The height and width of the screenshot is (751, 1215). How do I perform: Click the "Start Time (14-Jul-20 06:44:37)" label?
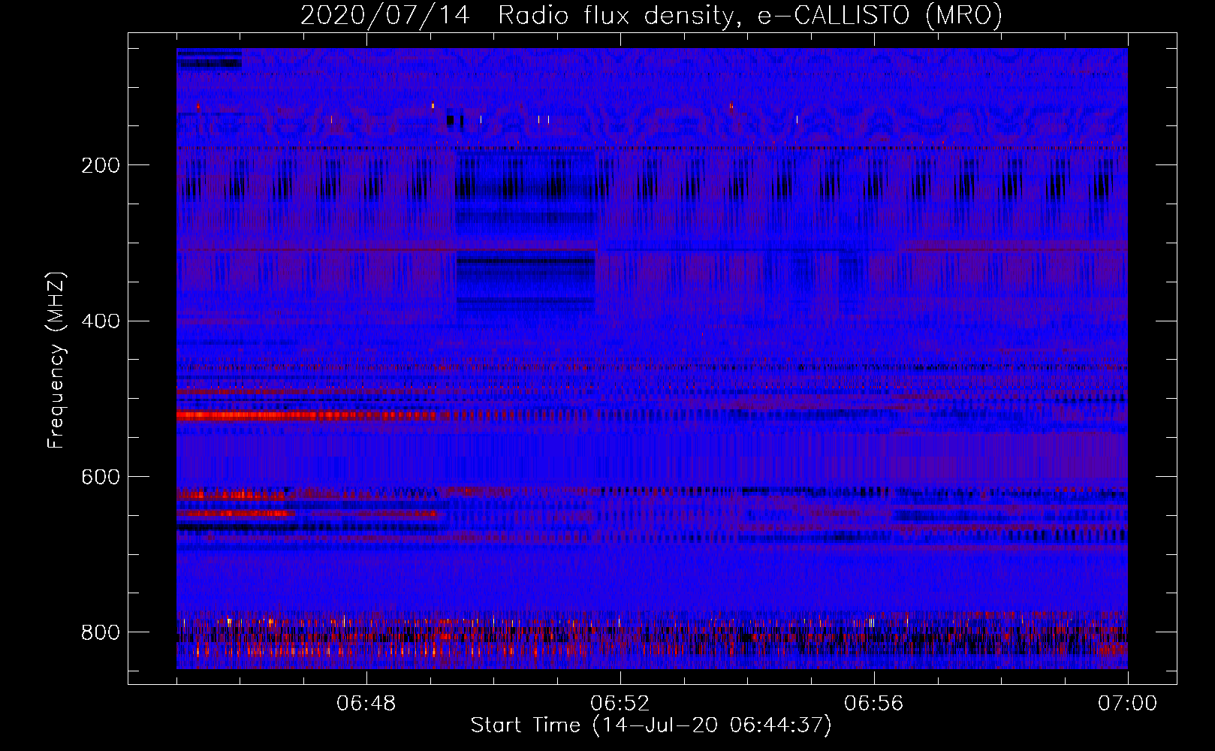[x=651, y=725]
